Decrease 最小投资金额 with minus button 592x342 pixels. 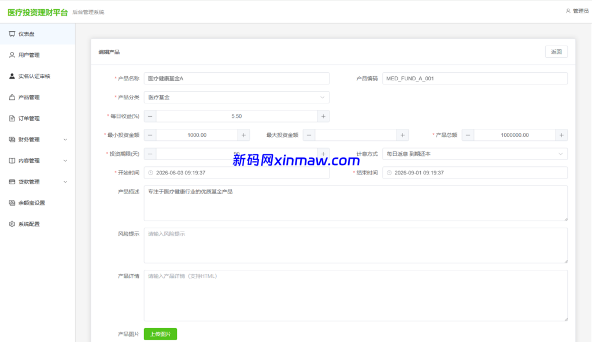150,135
